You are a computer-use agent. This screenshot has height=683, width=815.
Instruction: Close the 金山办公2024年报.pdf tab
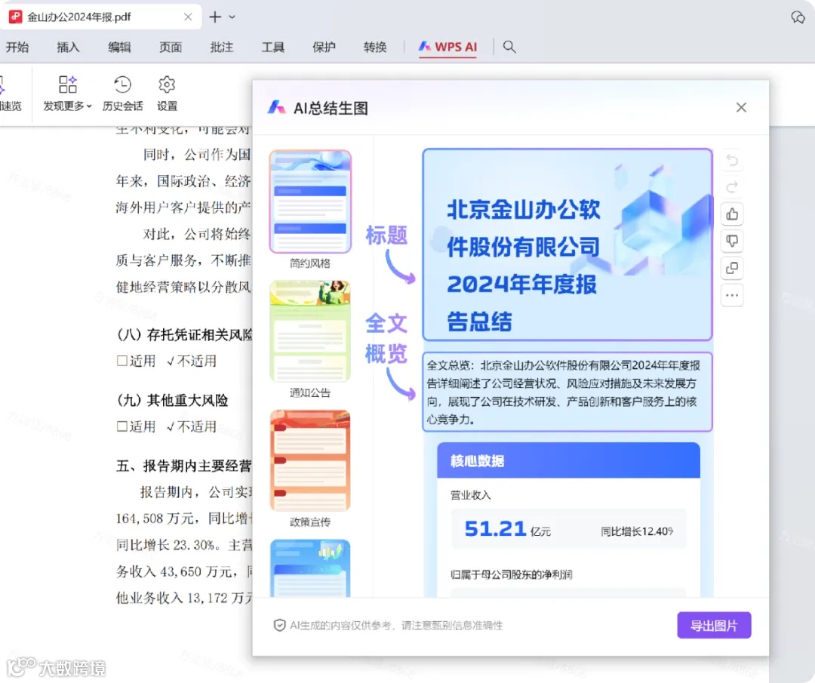pyautogui.click(x=188, y=17)
